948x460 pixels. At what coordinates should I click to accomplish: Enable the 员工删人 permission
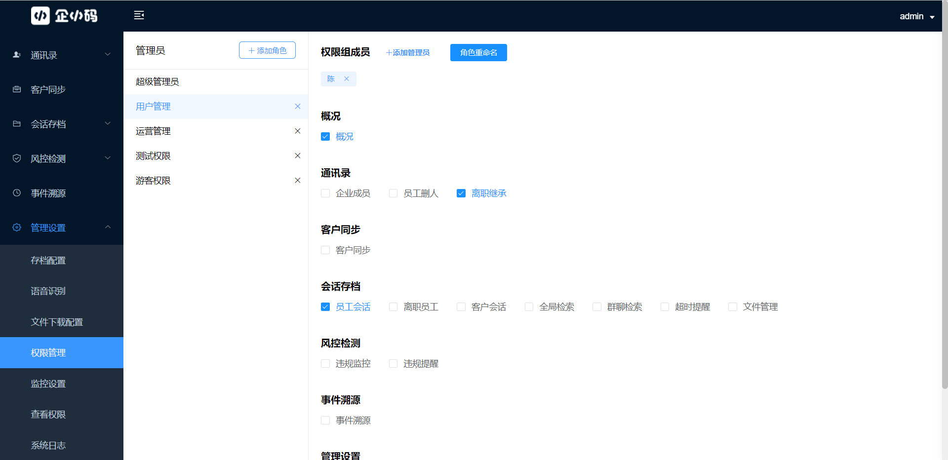(x=394, y=193)
